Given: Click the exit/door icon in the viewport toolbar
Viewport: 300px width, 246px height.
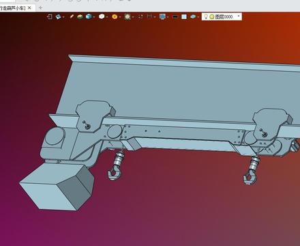Looking at the screenshot, I should [50, 16].
